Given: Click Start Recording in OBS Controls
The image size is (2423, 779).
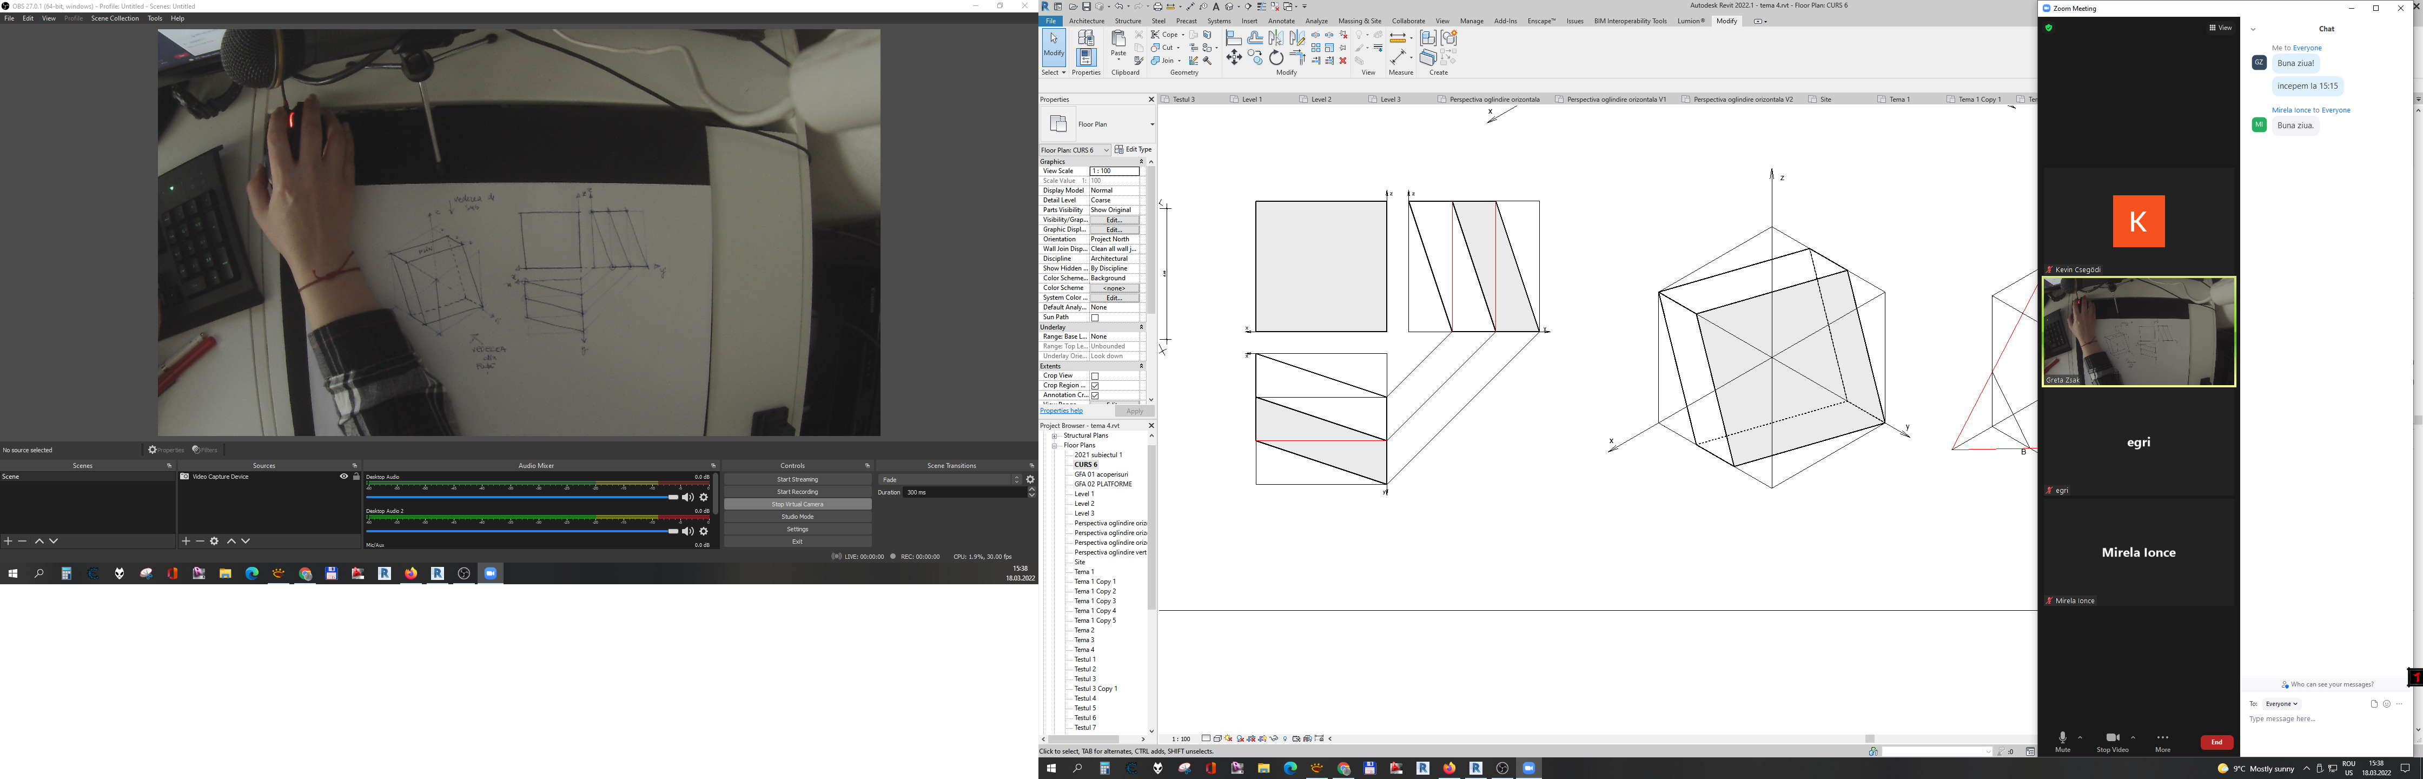Looking at the screenshot, I should (798, 492).
